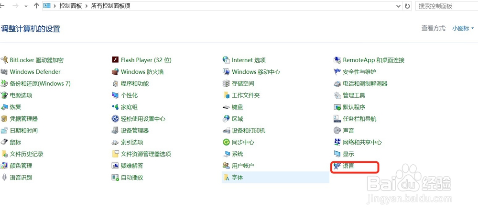The width and height of the screenshot is (478, 215).
Task: Open the 工作文件夹 link
Action: [246, 95]
